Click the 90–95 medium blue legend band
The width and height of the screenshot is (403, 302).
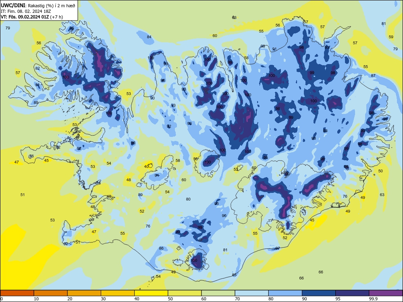click(x=319, y=293)
